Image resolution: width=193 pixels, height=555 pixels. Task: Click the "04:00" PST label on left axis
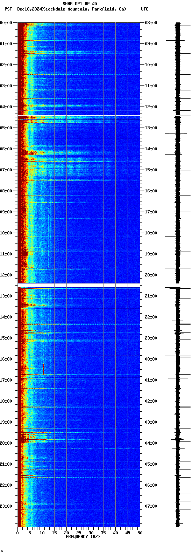[6, 107]
